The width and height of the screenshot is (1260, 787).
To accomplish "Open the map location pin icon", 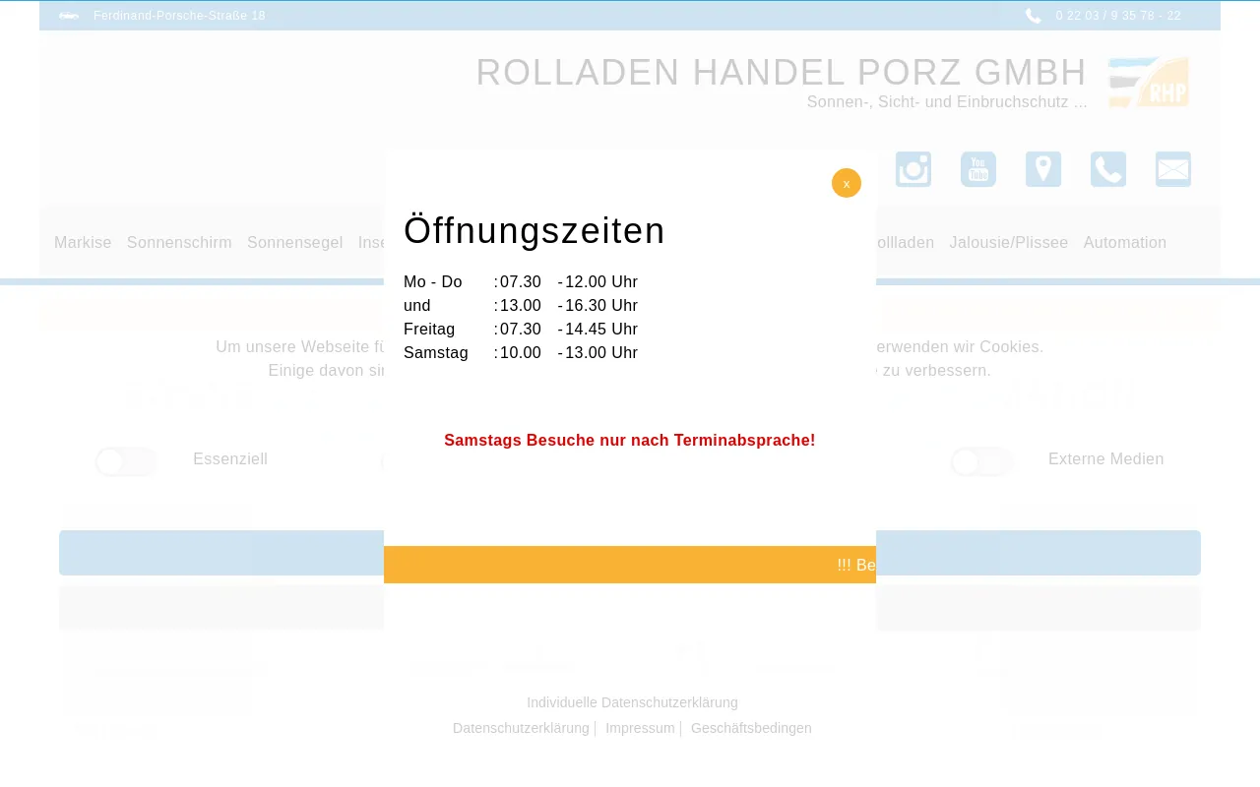I will click(1043, 169).
